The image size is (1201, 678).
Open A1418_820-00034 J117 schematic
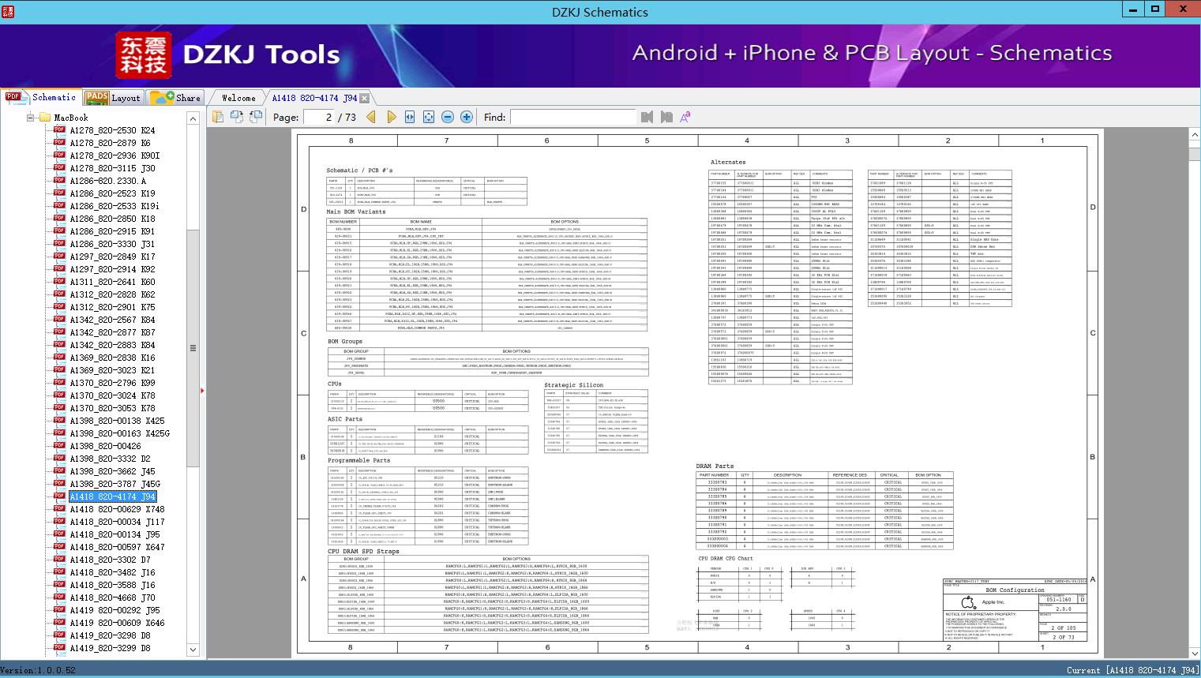click(x=117, y=522)
